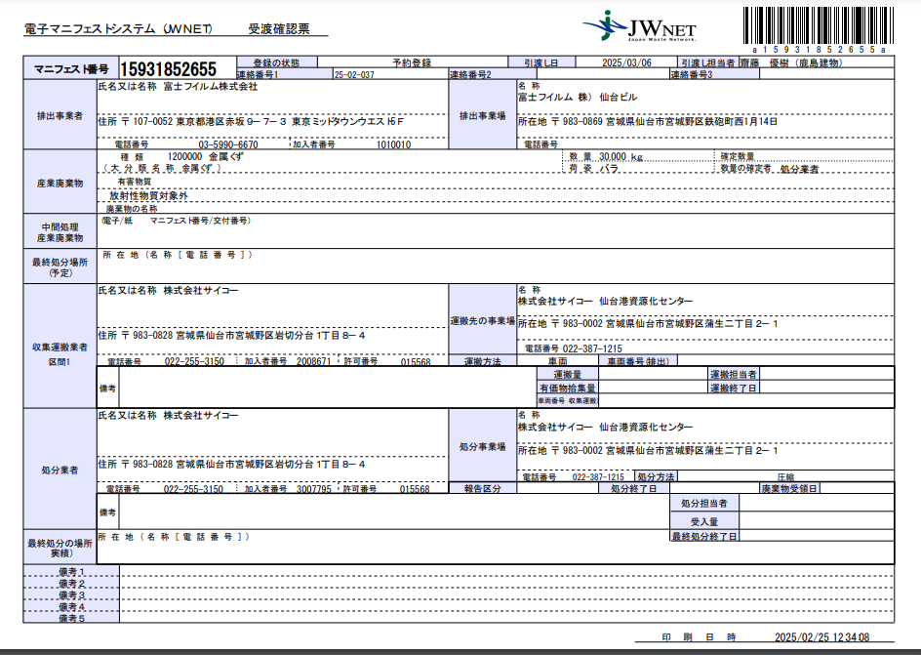The width and height of the screenshot is (921, 655).
Task: Select the 連絡番号1 value 25-02-037
Action: 354,74
